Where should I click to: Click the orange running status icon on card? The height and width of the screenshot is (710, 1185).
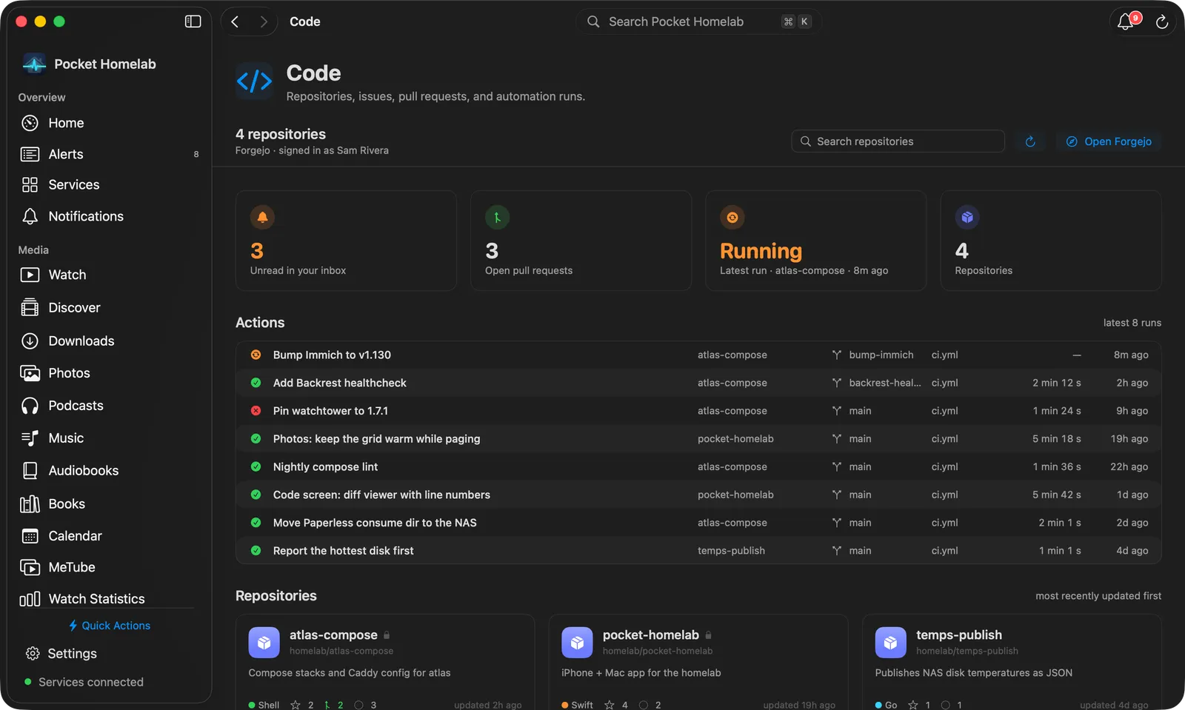tap(732, 217)
